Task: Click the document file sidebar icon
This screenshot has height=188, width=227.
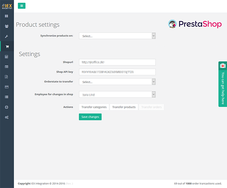Action: click(7, 77)
